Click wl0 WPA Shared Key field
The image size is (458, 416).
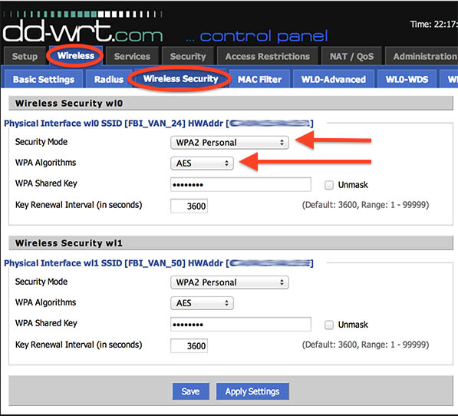point(241,184)
